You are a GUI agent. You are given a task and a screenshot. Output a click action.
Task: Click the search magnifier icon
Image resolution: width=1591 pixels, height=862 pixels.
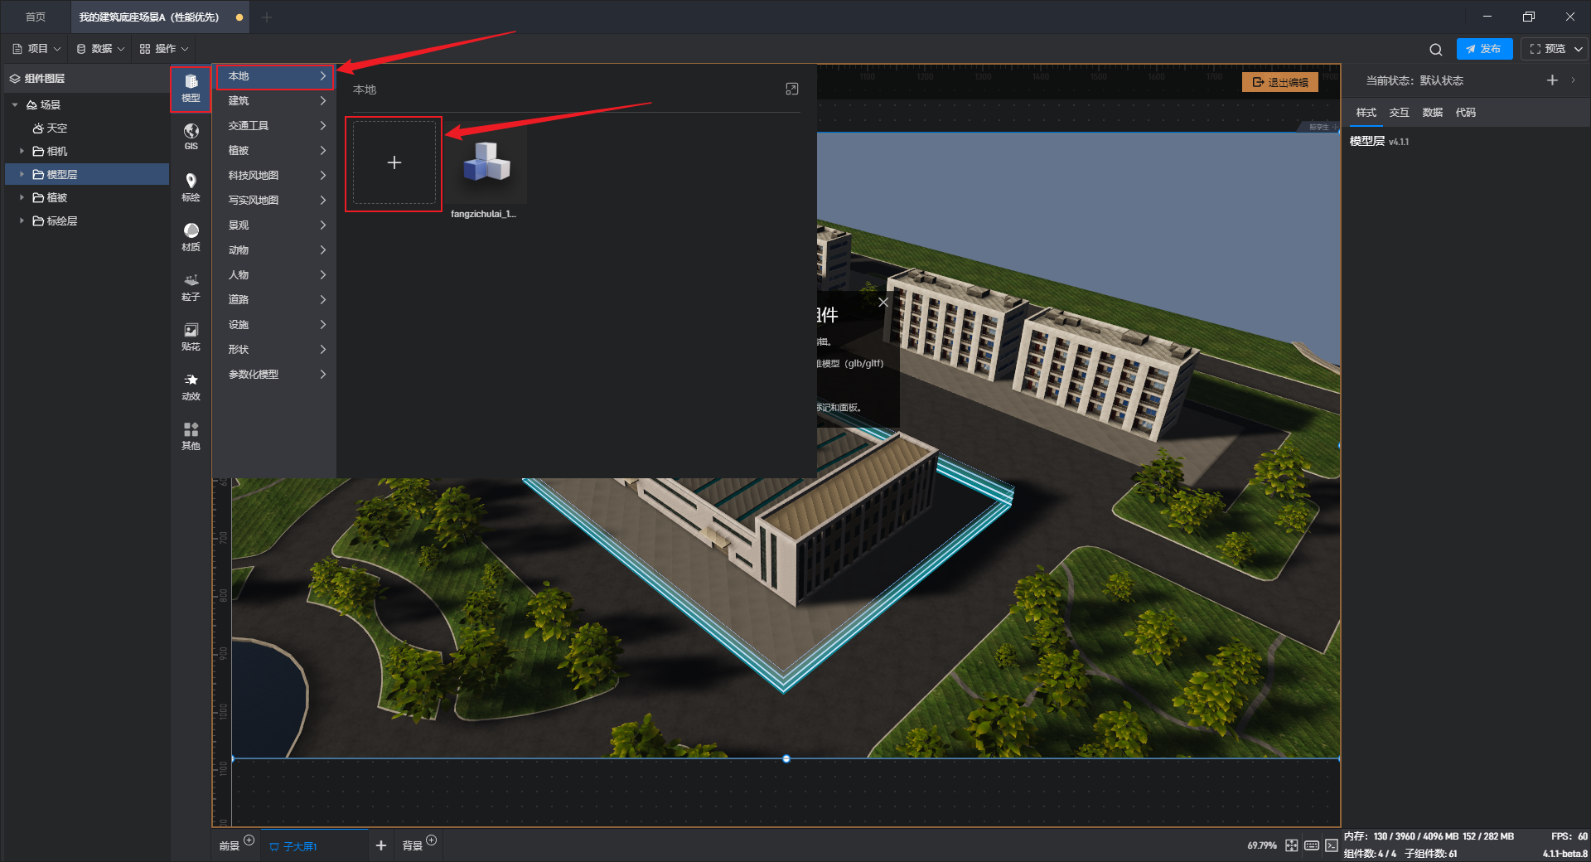(x=1436, y=49)
